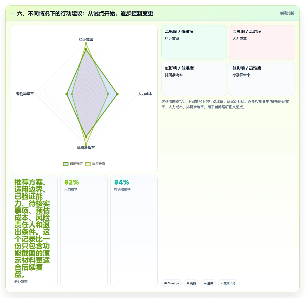Click the 62% value text
This screenshot has height=298, width=305.
pos(72,182)
